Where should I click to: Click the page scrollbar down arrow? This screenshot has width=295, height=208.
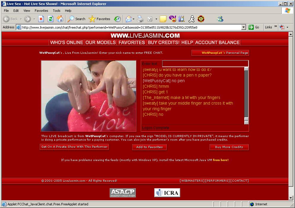[x=291, y=198]
